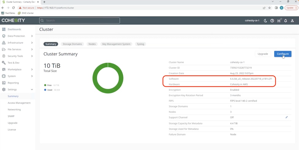
Task: Click the 'Aug 23, 2022 9:07pm' creation date
Action: point(242,73)
